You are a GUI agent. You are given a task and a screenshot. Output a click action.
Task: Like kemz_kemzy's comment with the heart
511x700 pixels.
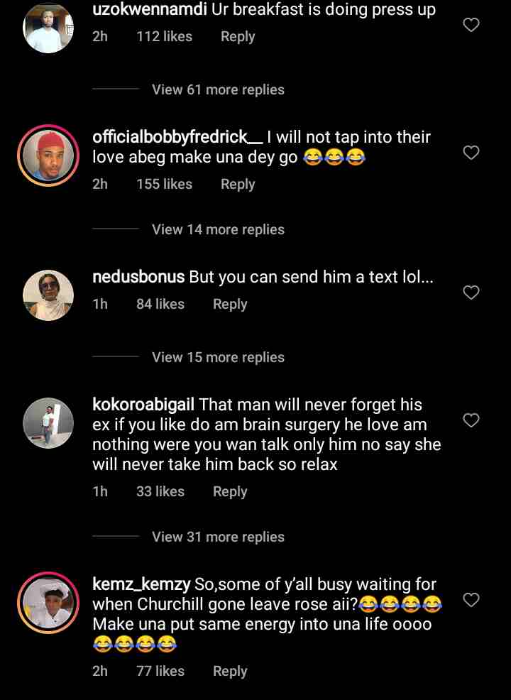471,601
